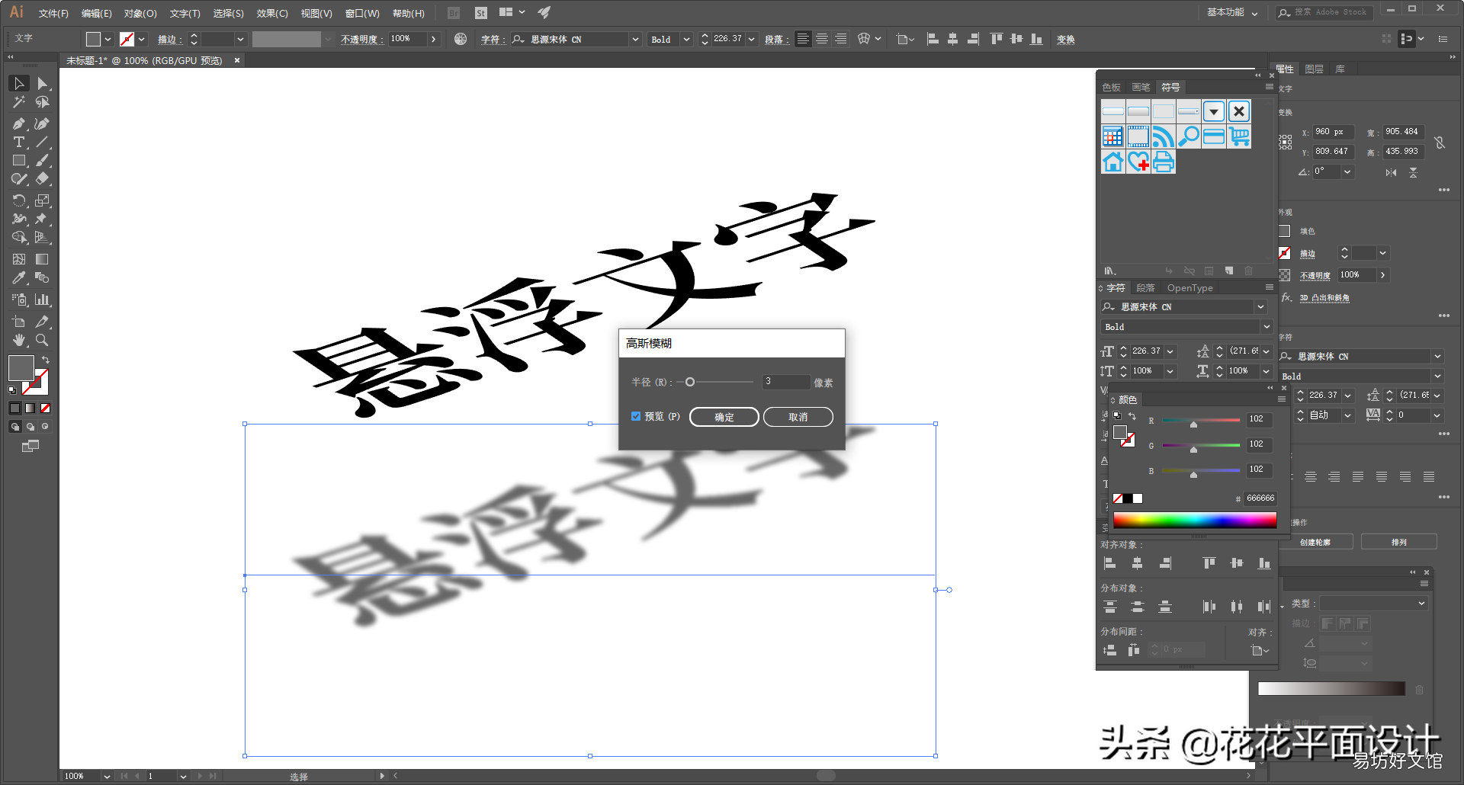Expand the opacity slider arrow in control bar

point(434,40)
